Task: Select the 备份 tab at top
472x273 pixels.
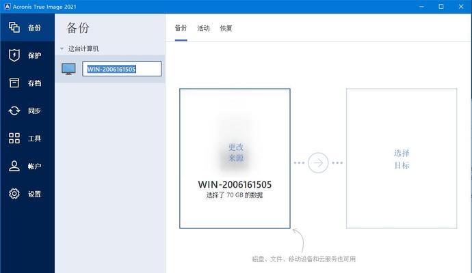Action: pyautogui.click(x=181, y=28)
